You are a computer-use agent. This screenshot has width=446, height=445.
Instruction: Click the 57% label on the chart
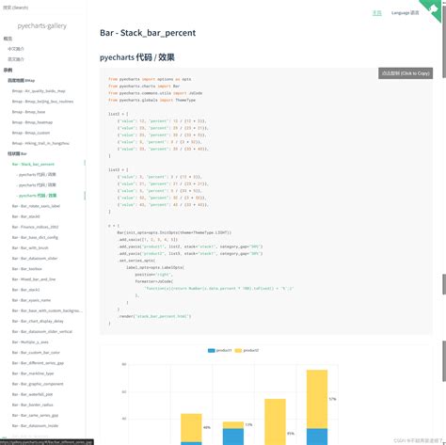[x=332, y=399]
